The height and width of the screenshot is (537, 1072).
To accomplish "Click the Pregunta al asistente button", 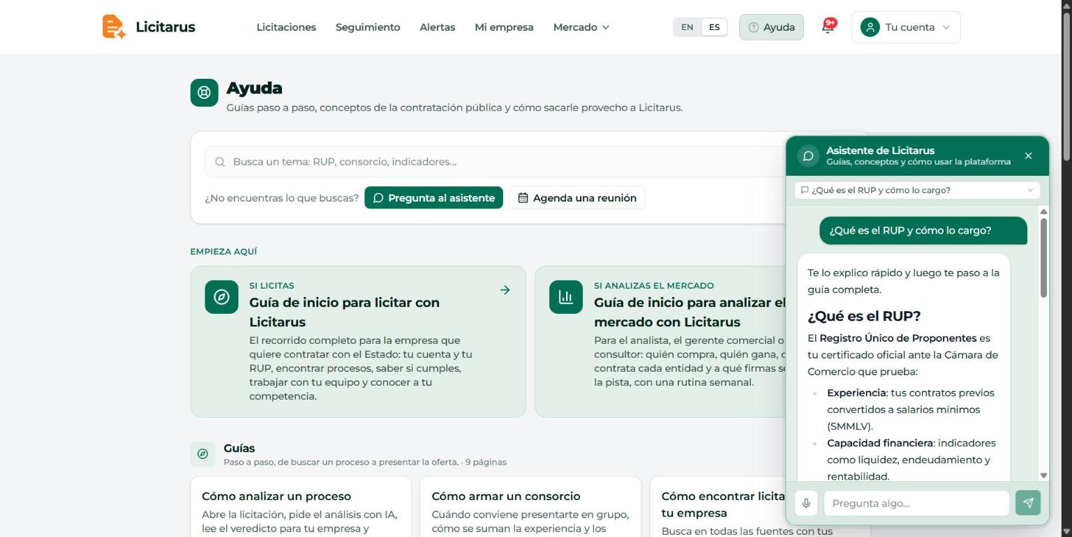I will [x=433, y=198].
